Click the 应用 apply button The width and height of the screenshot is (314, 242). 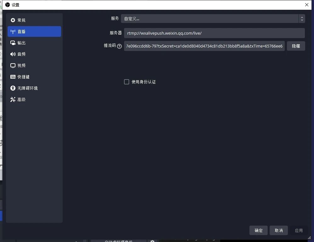299,230
